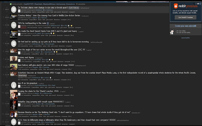The height and width of the screenshot is (126, 202).
Task: Click the self-post placeholder icon on the ELI5 post
Action: coord(14,122)
